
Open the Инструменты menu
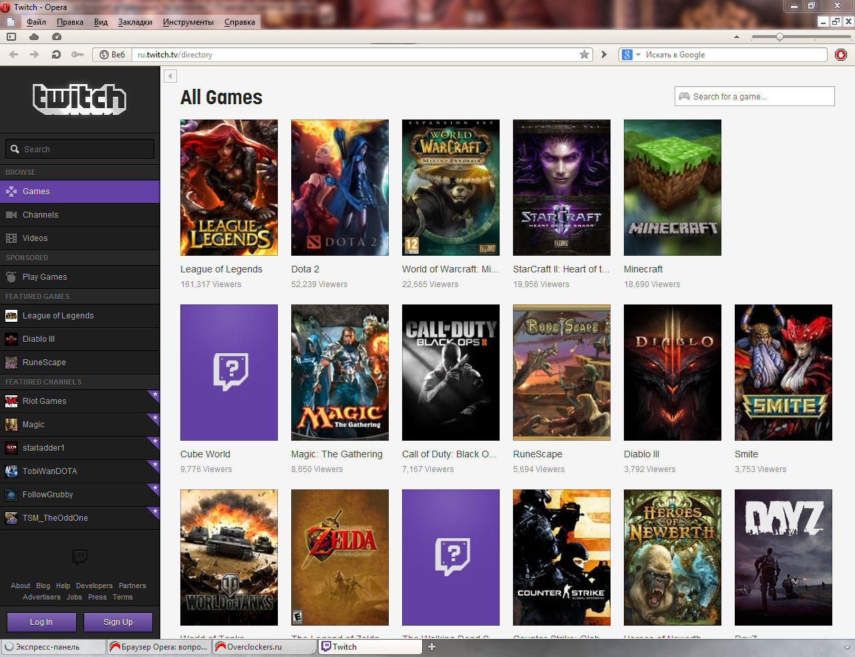tap(188, 22)
